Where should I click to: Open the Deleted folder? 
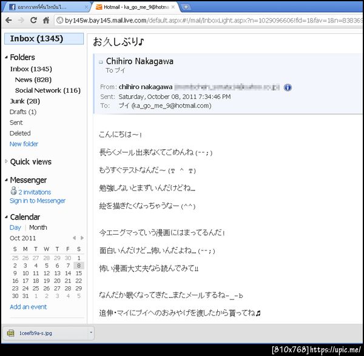(x=20, y=133)
